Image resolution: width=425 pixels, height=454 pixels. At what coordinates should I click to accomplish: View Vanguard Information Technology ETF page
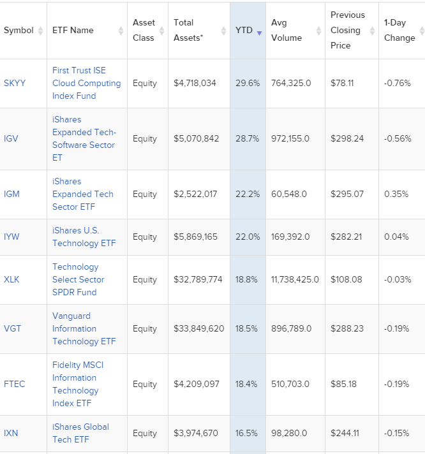tap(84, 329)
